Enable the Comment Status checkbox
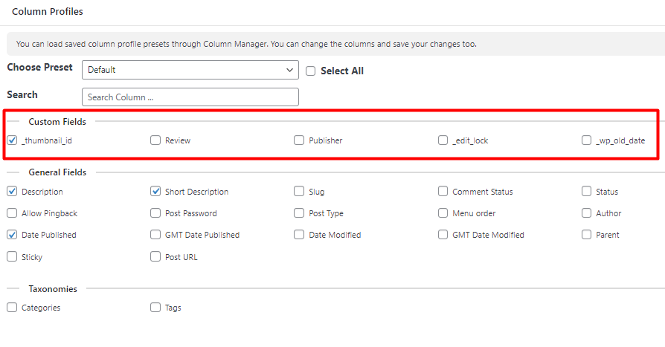This screenshot has height=347, width=665. click(443, 192)
